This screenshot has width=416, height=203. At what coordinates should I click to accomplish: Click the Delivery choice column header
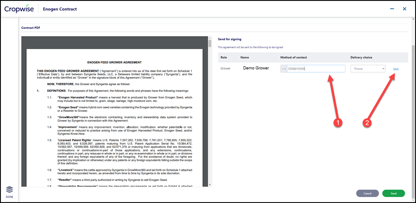(361, 58)
